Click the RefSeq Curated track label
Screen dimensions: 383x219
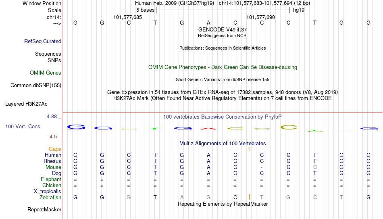coord(43,41)
